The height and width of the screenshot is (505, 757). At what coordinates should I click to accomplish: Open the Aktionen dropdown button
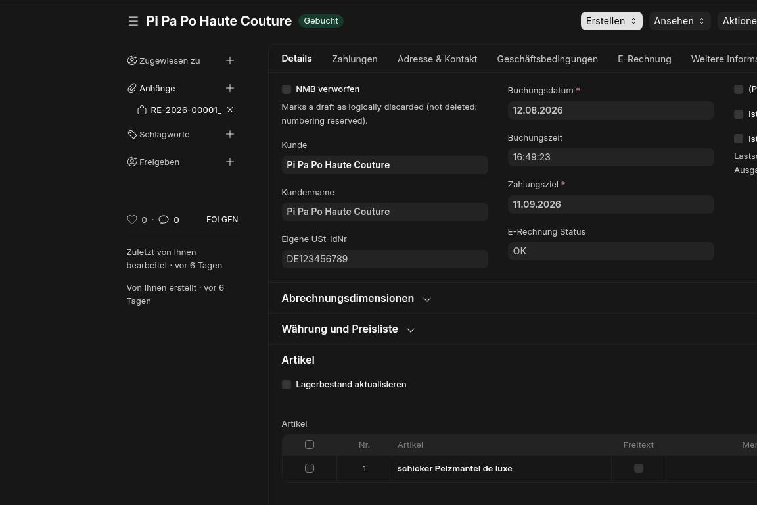(737, 21)
